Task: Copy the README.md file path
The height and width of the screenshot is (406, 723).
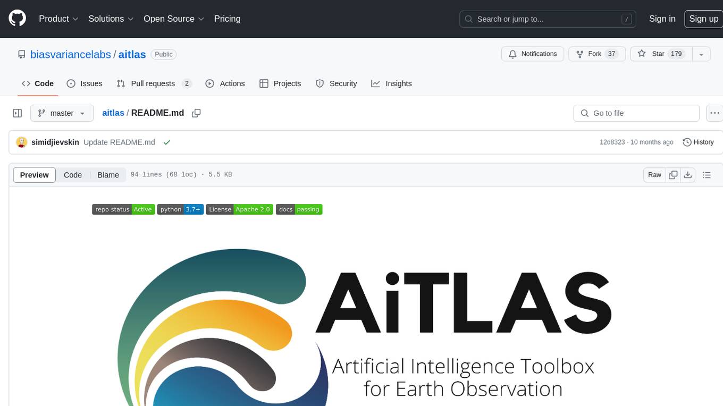Action: (x=196, y=113)
